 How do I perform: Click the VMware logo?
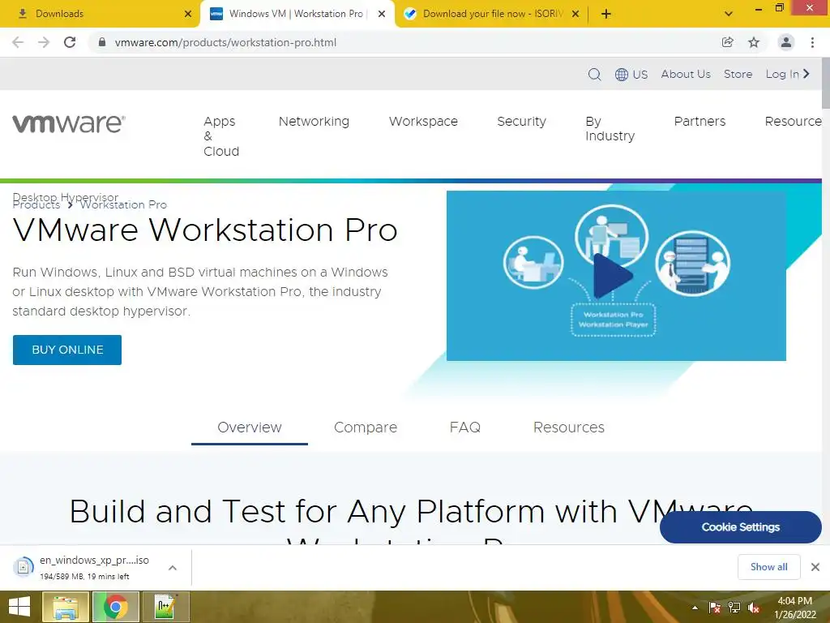pos(69,123)
